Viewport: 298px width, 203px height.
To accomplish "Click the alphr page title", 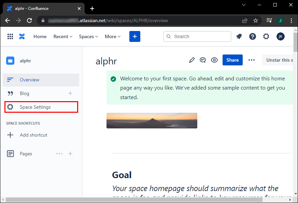I will point(106,61).
